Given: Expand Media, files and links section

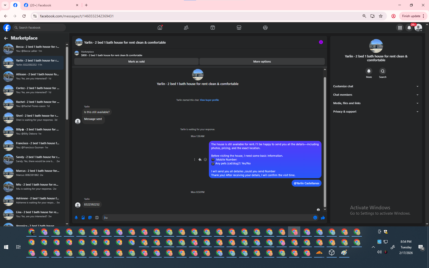Looking at the screenshot, I should pyautogui.click(x=376, y=103).
